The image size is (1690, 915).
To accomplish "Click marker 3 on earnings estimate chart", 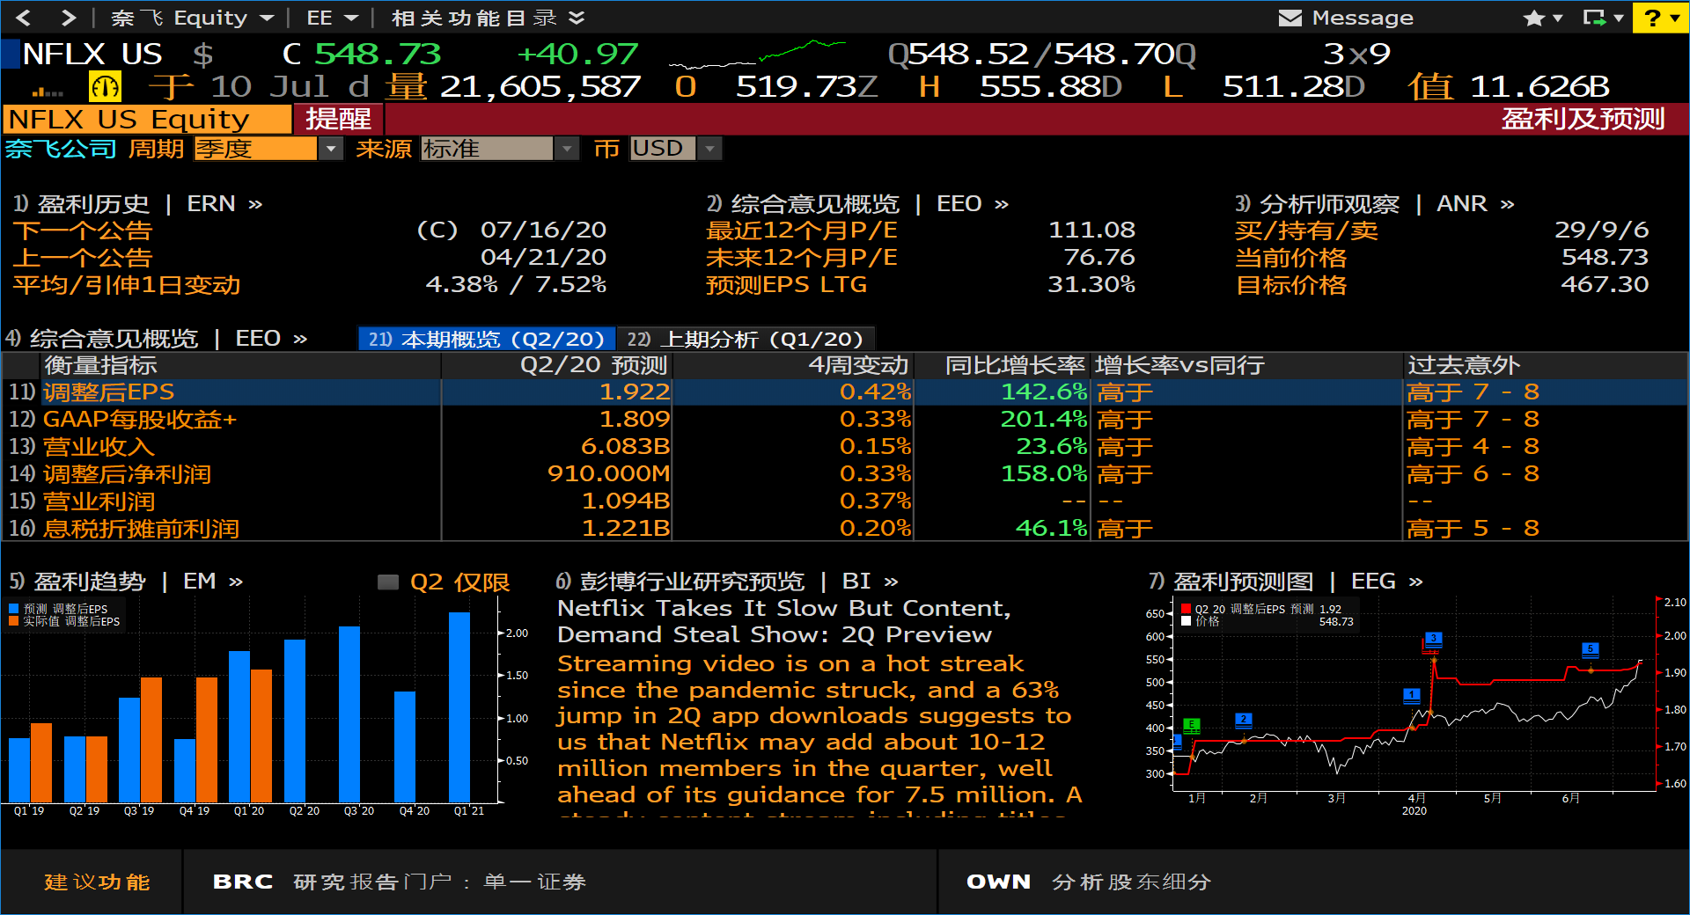I will point(1433,638).
